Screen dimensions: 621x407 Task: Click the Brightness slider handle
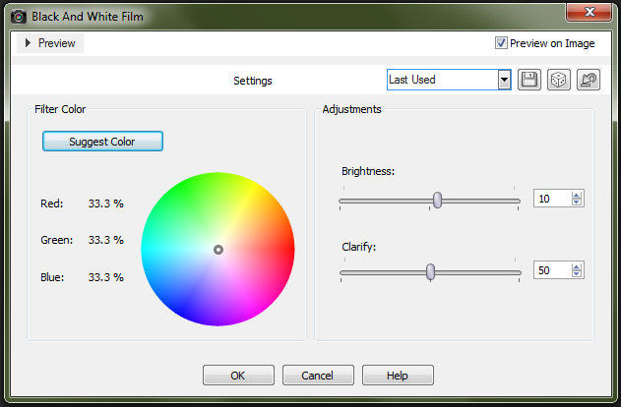pos(437,201)
